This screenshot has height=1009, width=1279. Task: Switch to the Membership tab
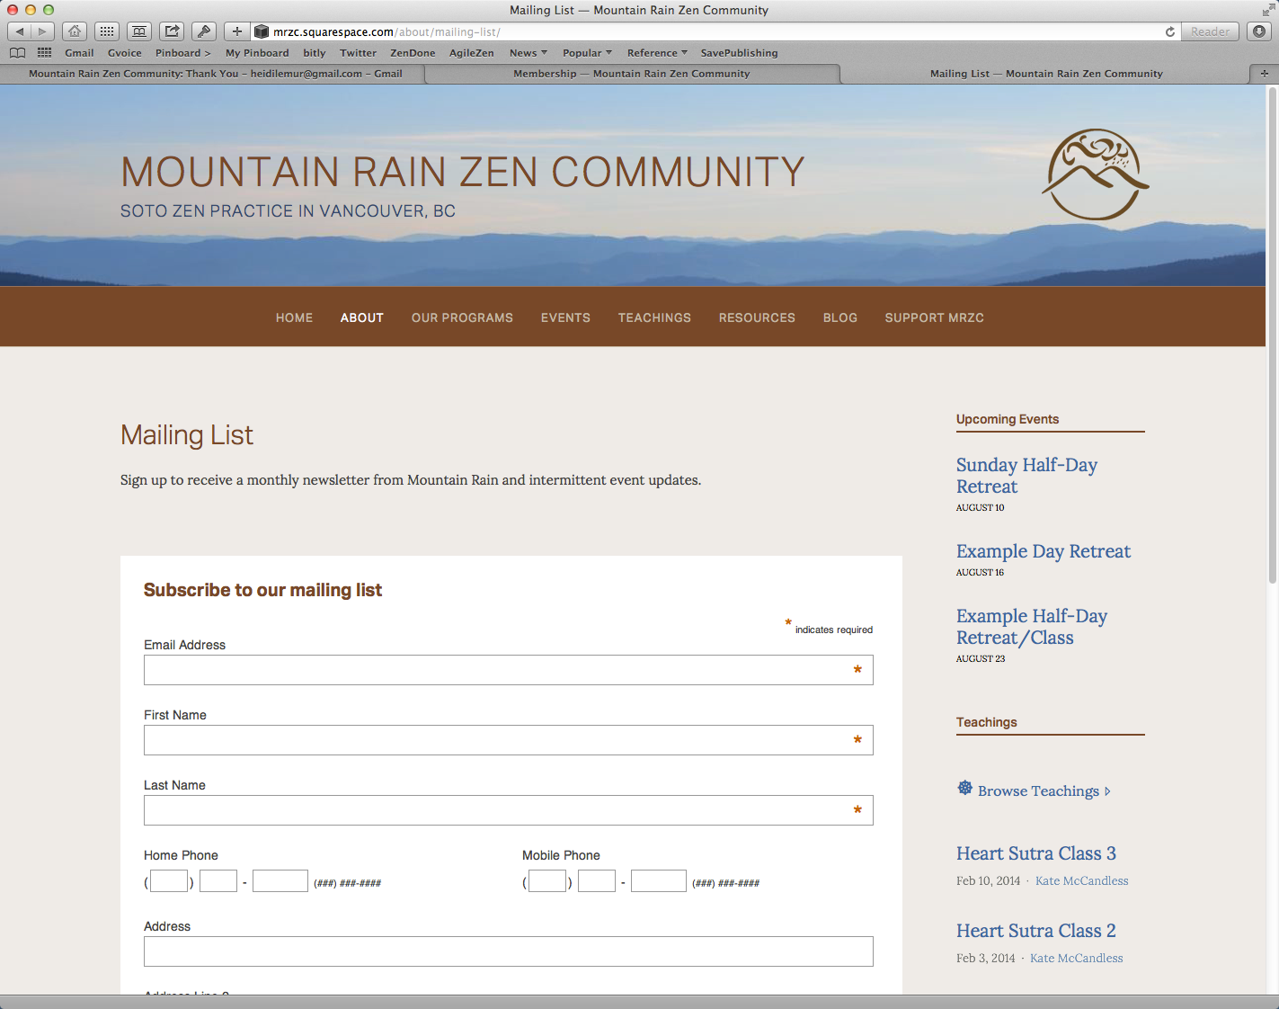(x=631, y=74)
